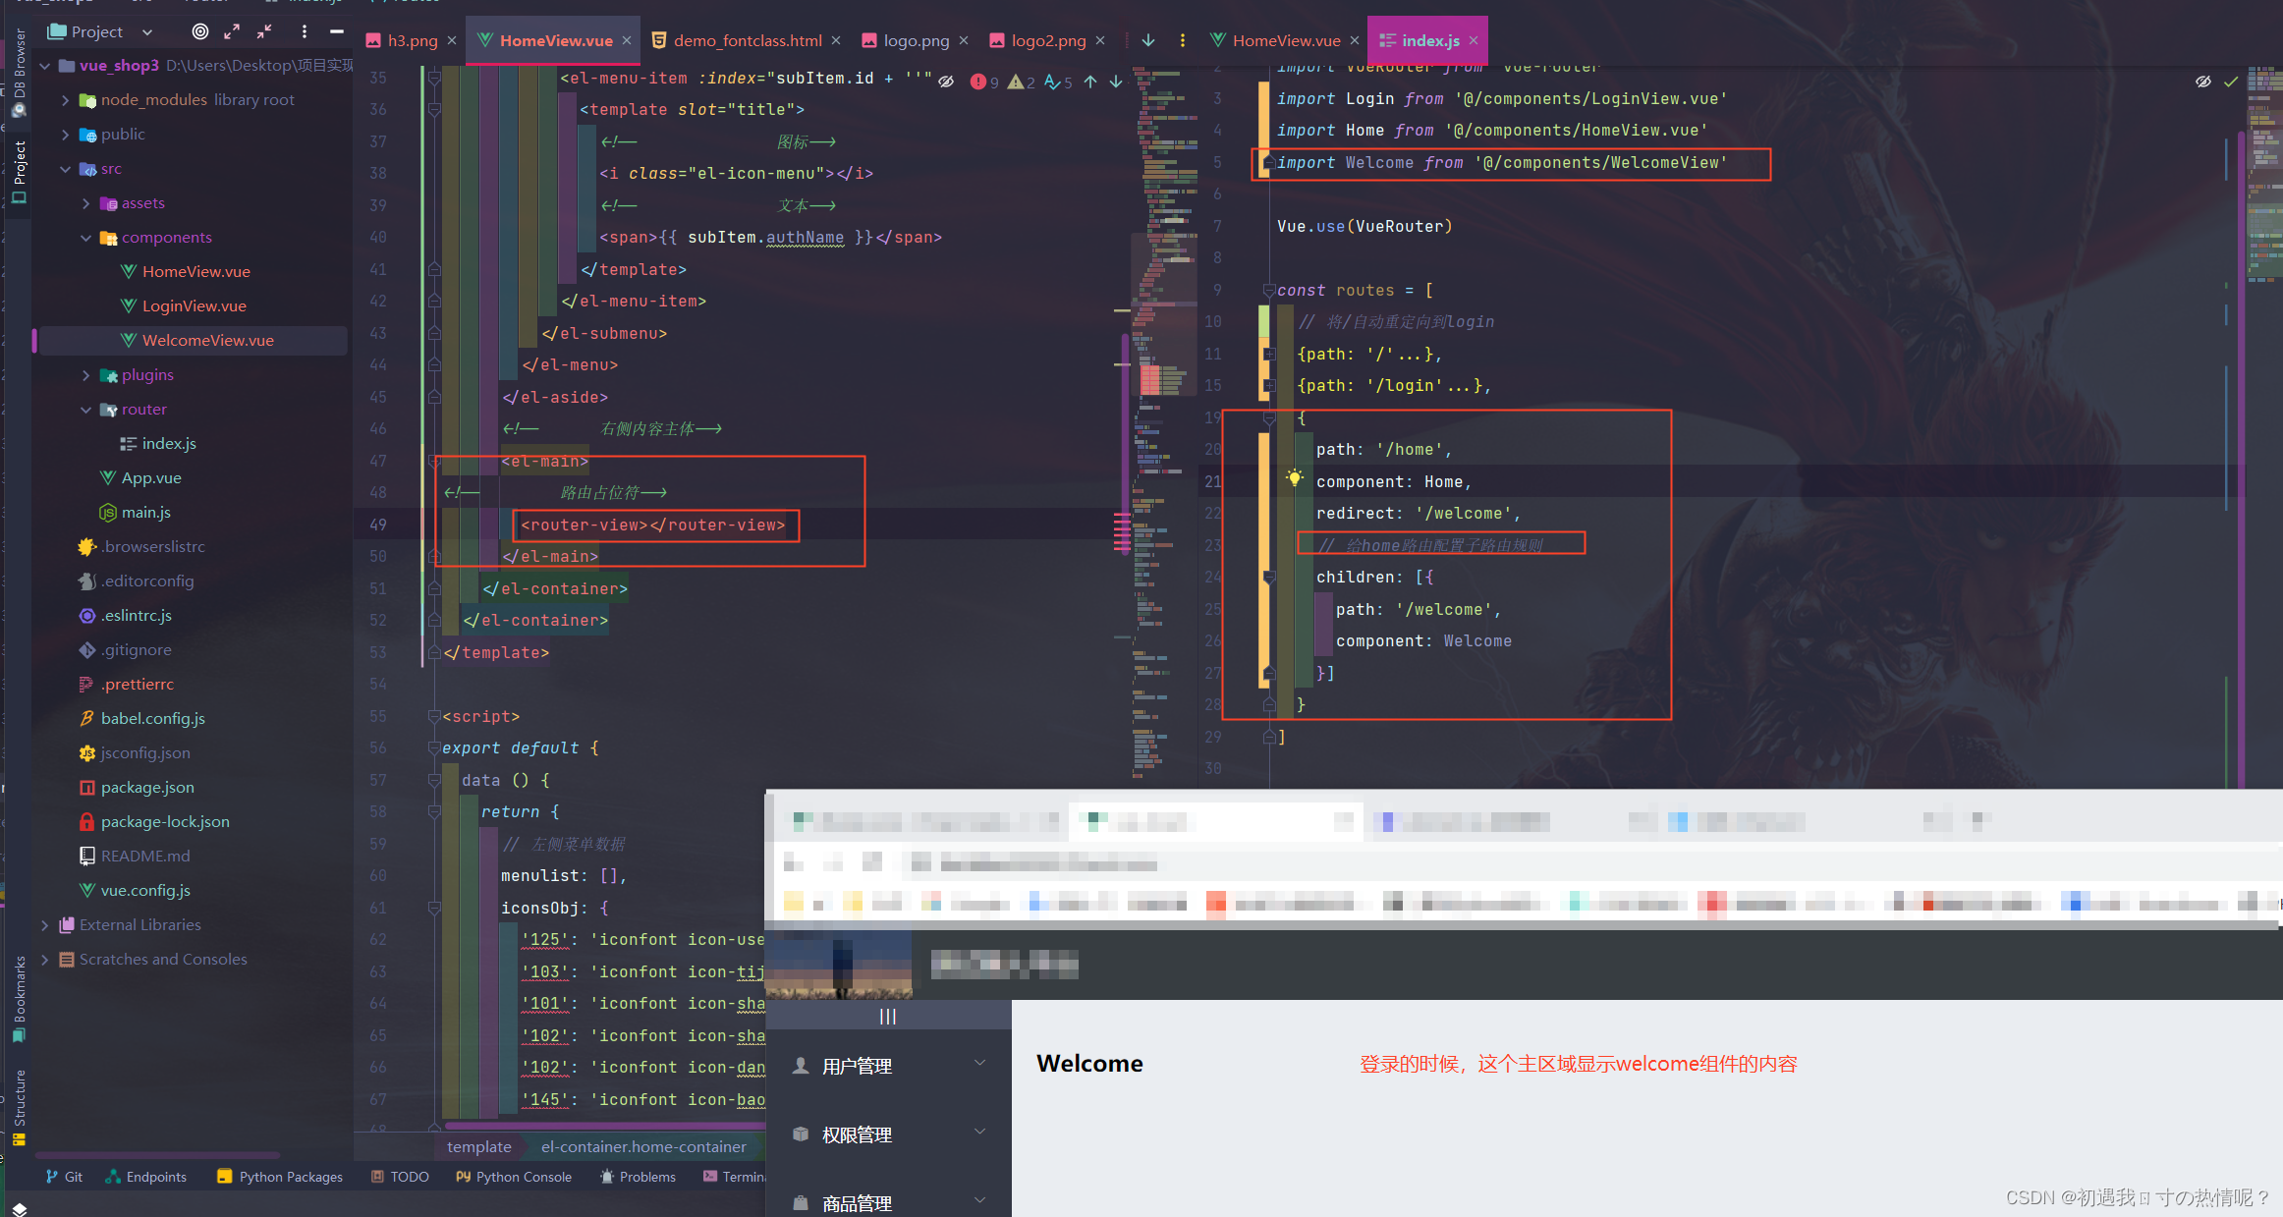Open package.json in the project tree
This screenshot has height=1217, width=2283.
tap(146, 788)
